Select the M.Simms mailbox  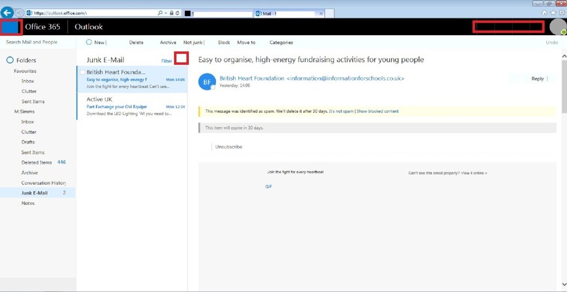[x=24, y=112]
